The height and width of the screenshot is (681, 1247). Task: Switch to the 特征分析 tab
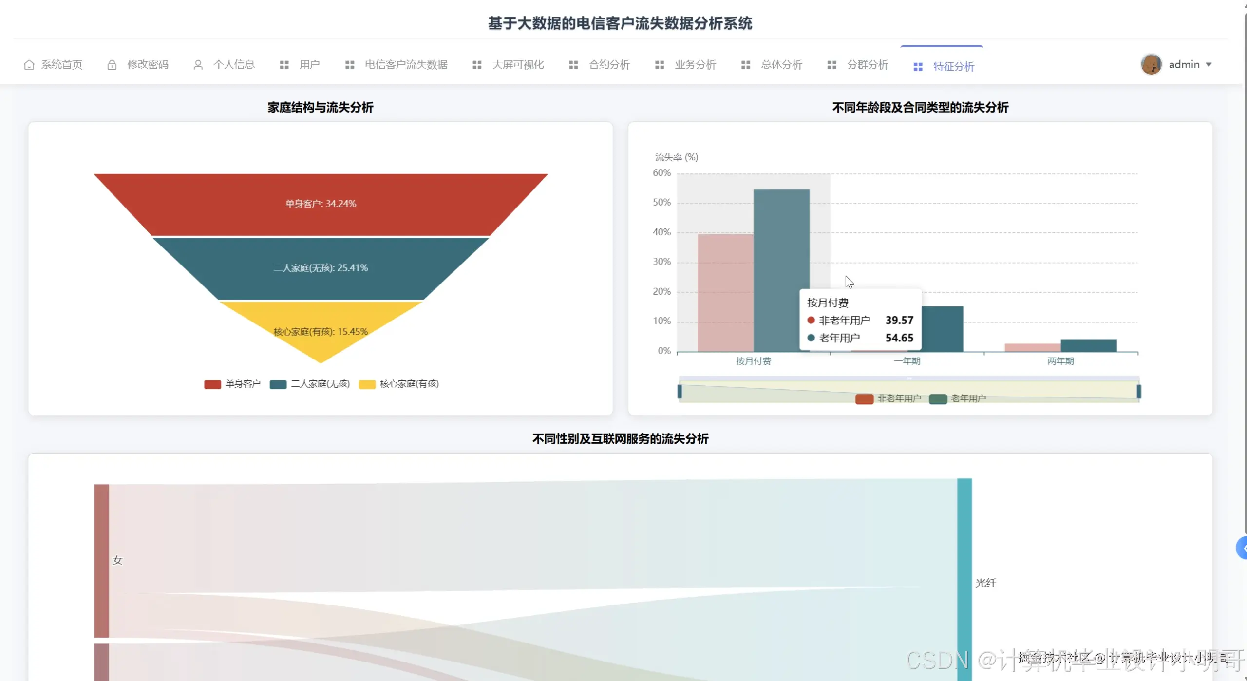(953, 66)
